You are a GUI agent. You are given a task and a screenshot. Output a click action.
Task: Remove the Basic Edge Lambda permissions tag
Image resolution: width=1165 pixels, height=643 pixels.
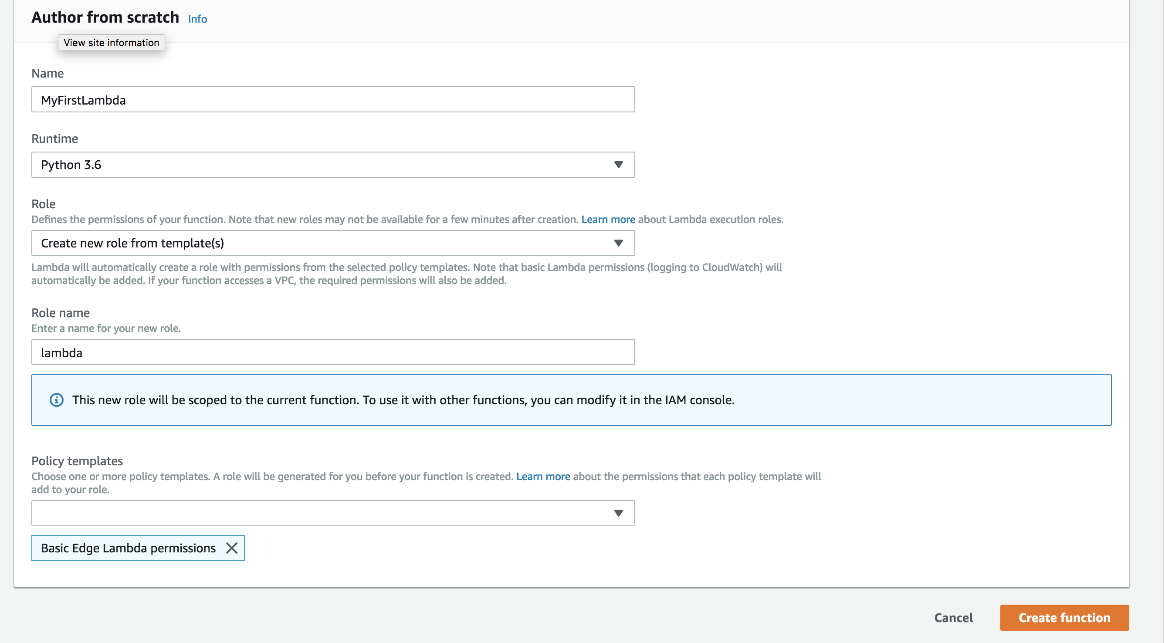(x=231, y=548)
